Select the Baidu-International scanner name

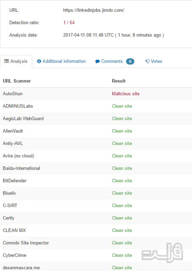point(21,168)
